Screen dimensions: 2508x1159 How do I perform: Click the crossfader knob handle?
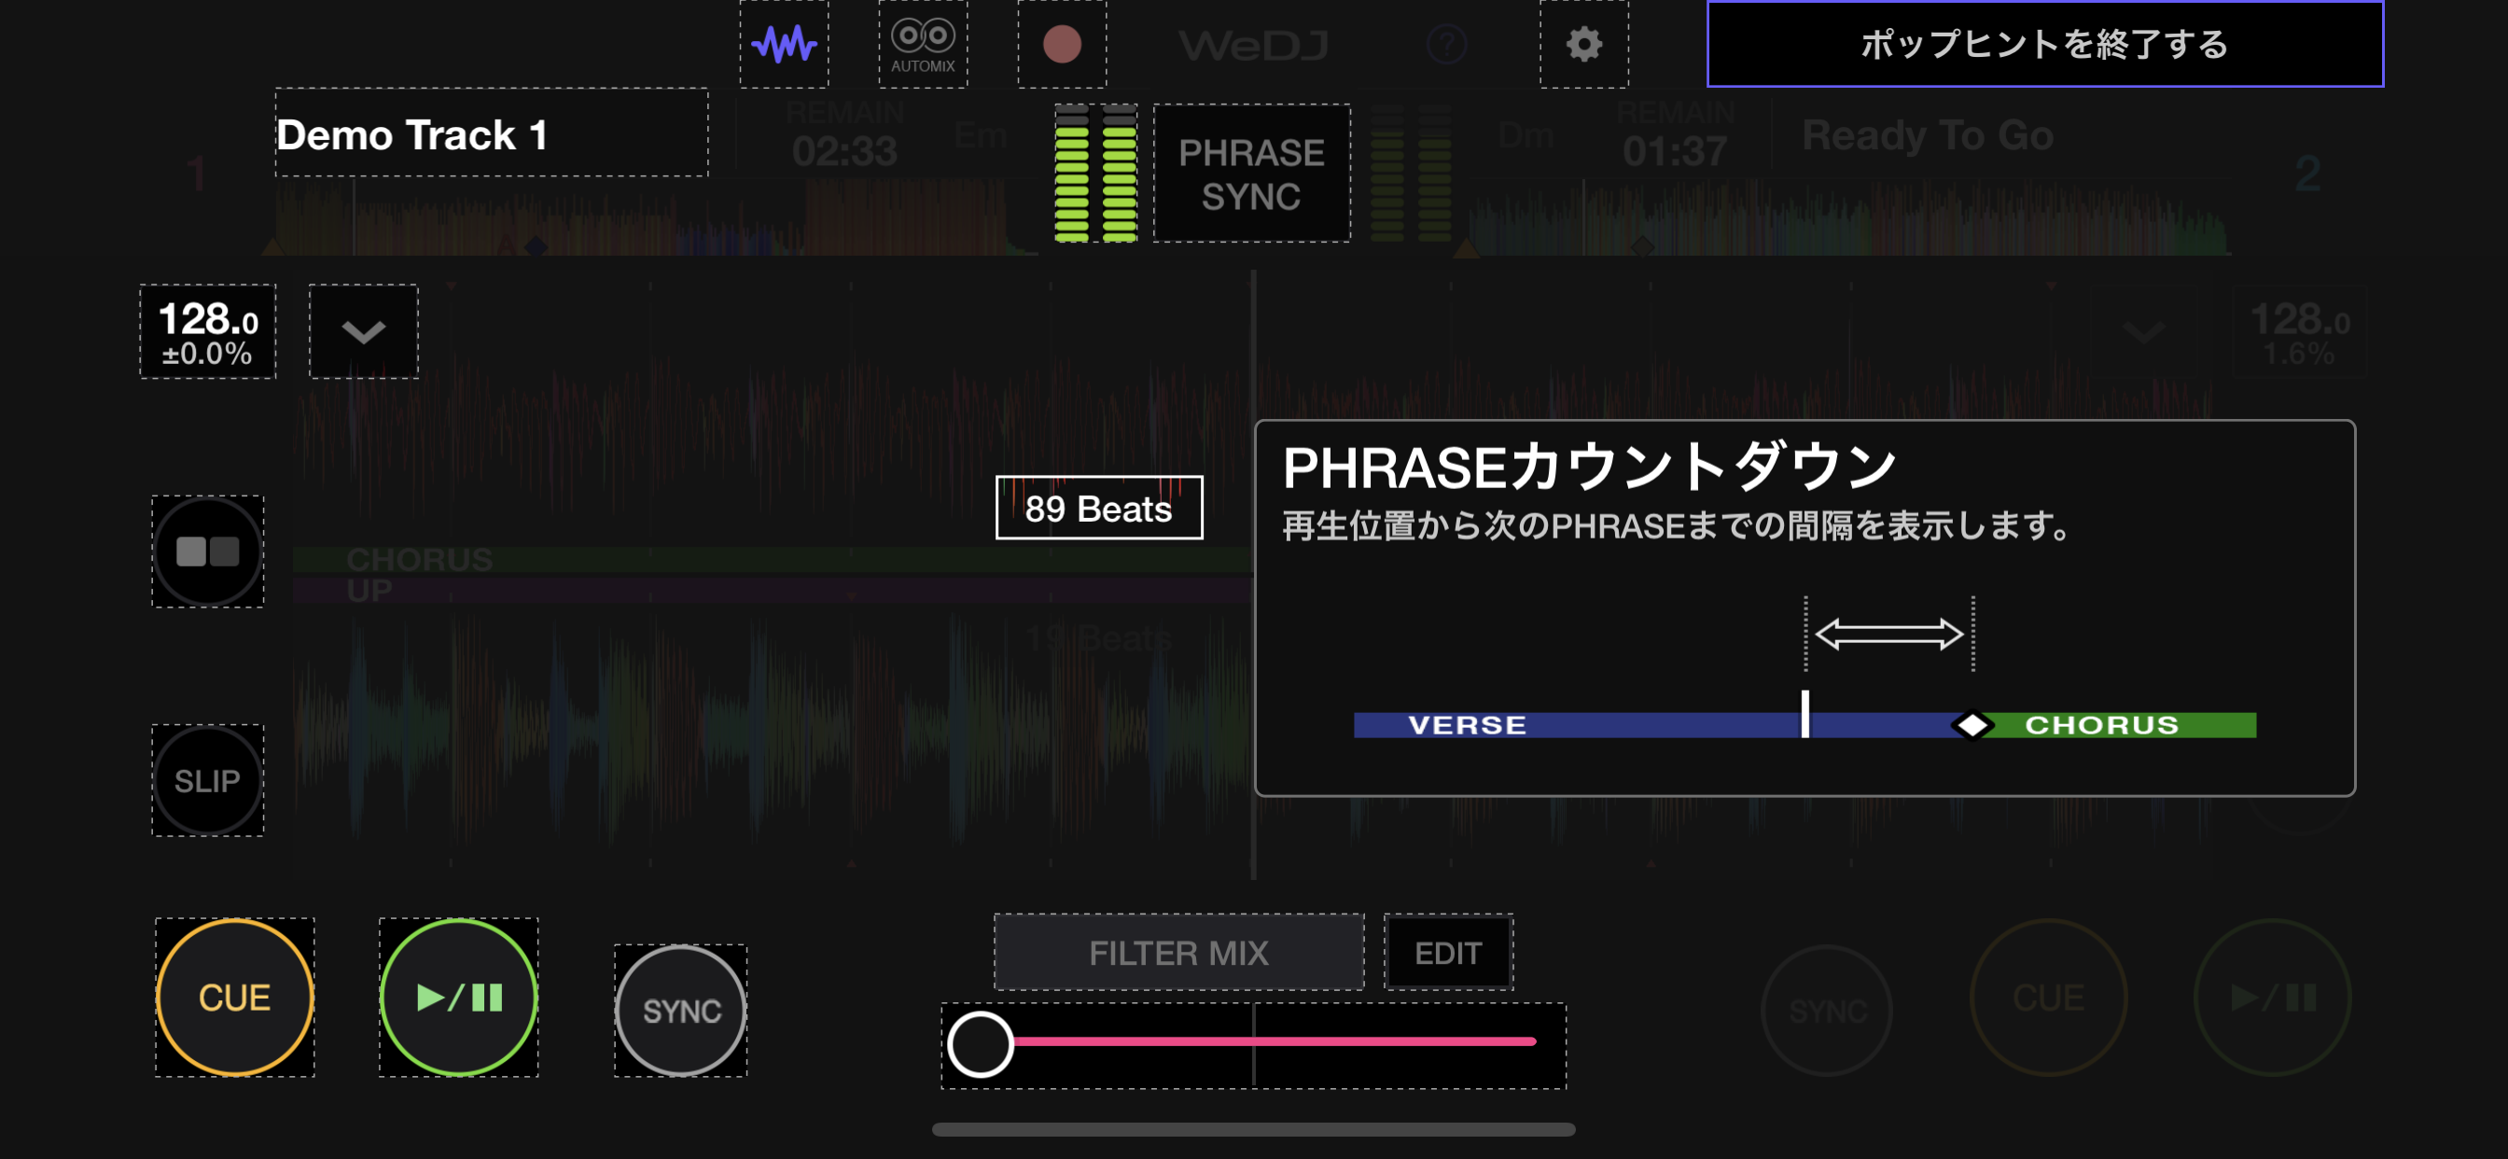coord(980,1043)
